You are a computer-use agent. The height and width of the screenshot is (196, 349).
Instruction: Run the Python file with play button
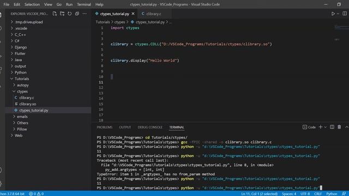coord(333,14)
